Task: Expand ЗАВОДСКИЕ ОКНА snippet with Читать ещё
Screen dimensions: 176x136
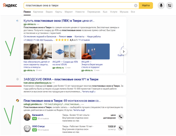Action: coord(89,92)
